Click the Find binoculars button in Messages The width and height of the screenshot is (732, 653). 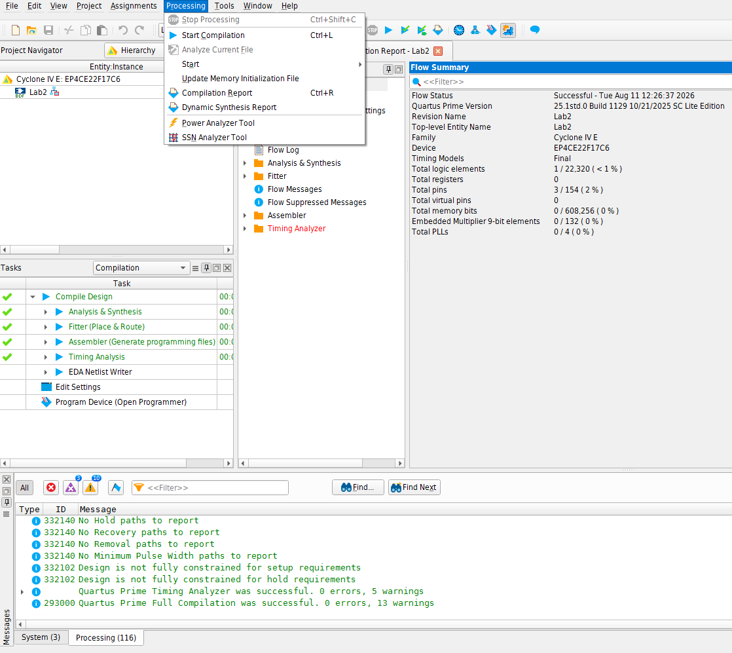click(x=358, y=487)
